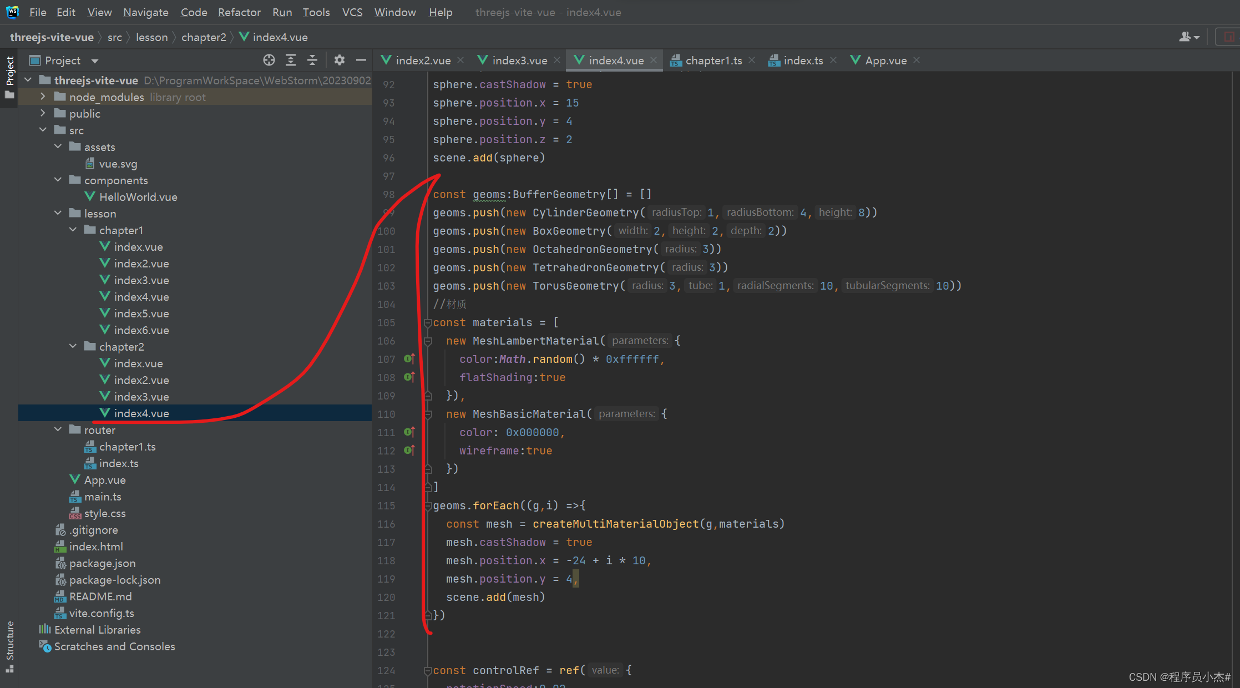Click the override gutter icon on line 107
The height and width of the screenshot is (688, 1240).
[409, 359]
